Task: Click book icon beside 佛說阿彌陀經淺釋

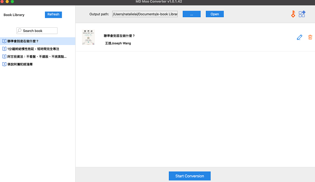Action: (x=4, y=64)
